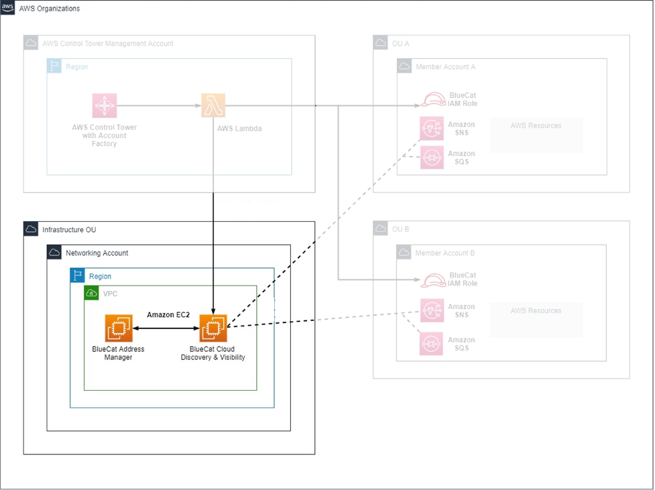Click the cloud icon on Infrastructure OU
This screenshot has height=490, width=655.
click(x=30, y=229)
